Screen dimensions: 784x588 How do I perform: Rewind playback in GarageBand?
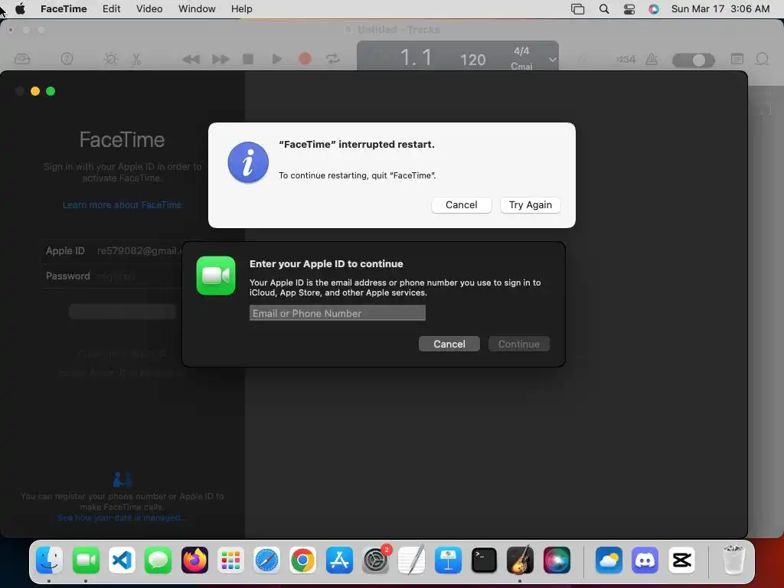191,60
